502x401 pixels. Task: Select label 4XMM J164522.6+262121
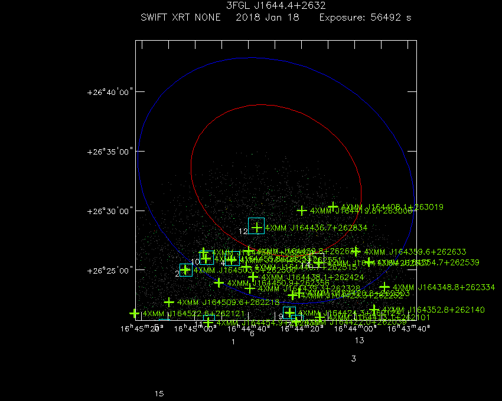tap(194, 314)
